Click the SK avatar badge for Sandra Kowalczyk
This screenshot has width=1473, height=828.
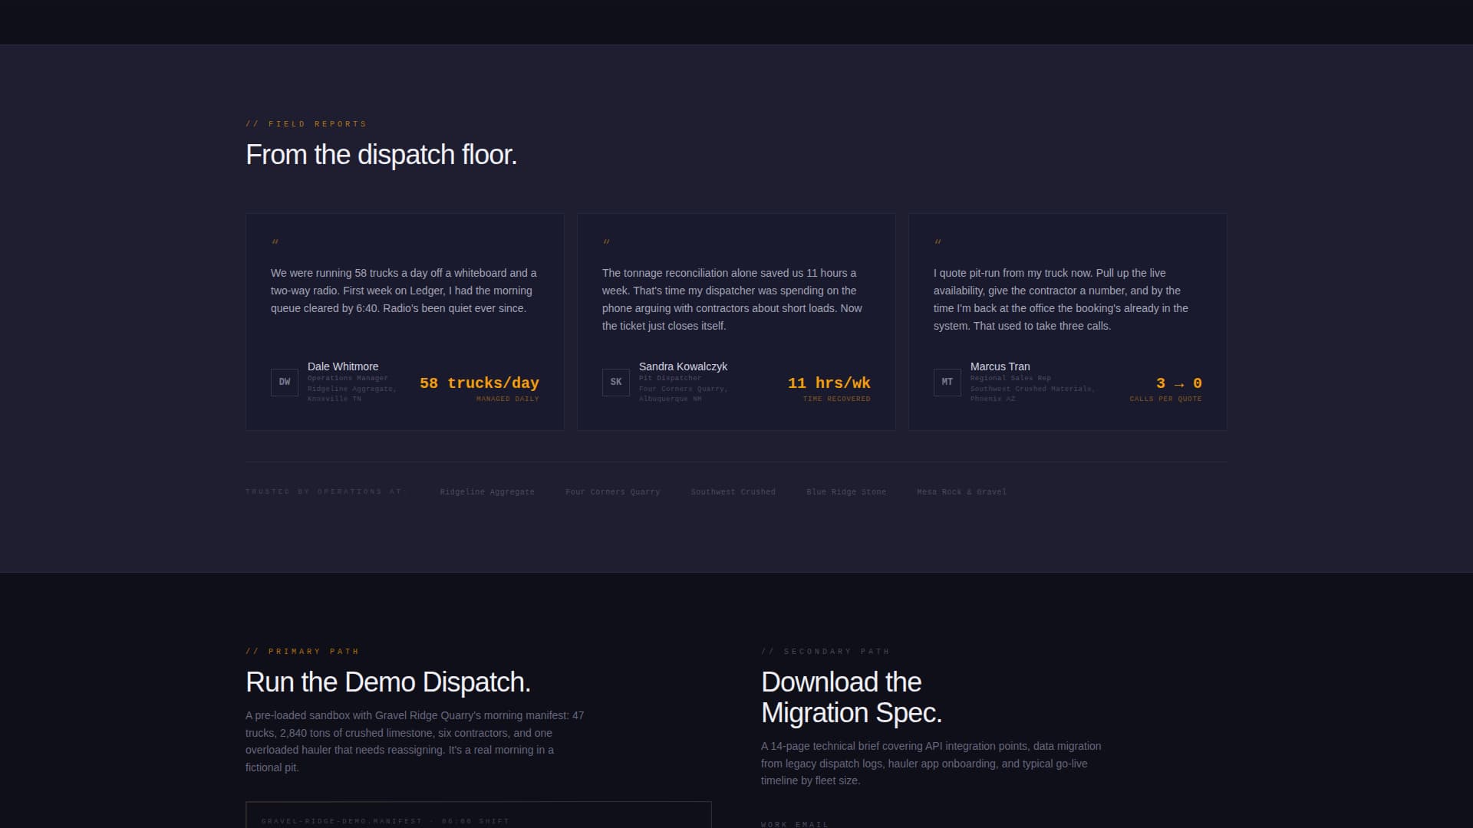point(616,382)
